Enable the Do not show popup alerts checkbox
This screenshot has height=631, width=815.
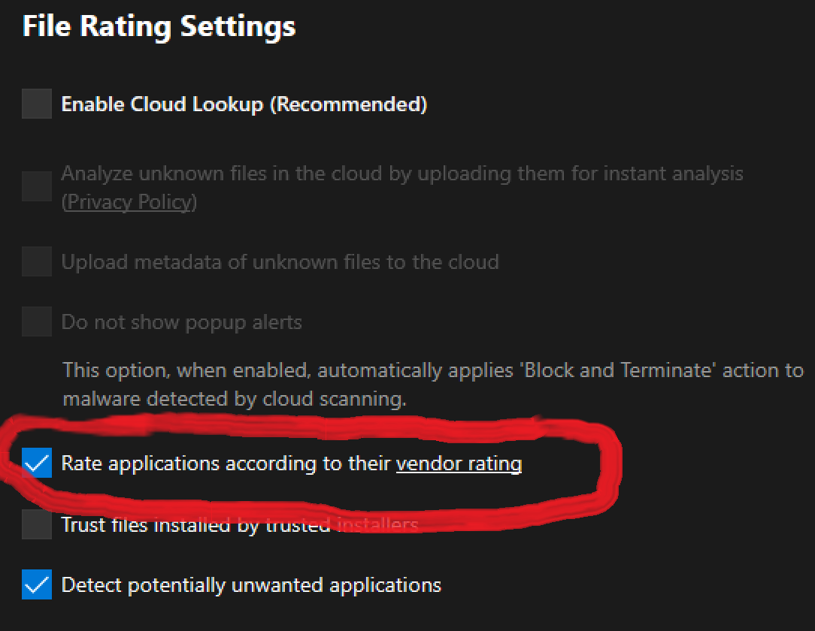pos(37,322)
